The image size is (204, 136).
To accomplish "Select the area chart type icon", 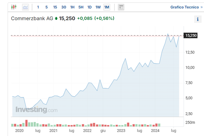I will [x=25, y=7].
